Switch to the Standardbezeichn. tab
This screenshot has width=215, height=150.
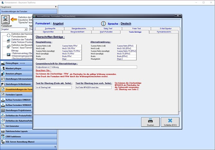(79, 28)
